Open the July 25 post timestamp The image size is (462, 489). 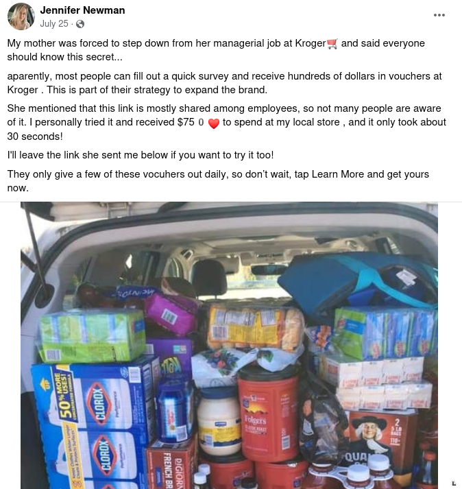coord(54,24)
